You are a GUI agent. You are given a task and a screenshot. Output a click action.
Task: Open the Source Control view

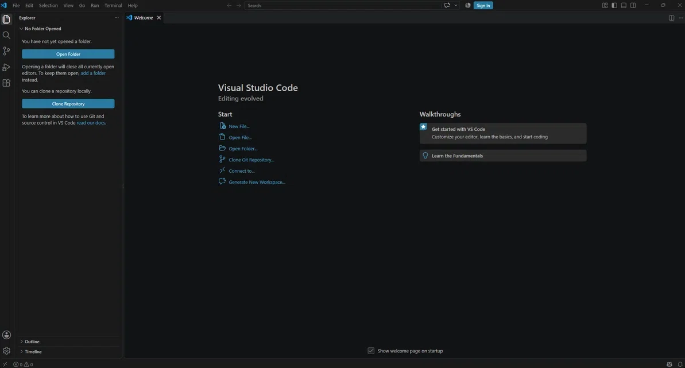(6, 51)
